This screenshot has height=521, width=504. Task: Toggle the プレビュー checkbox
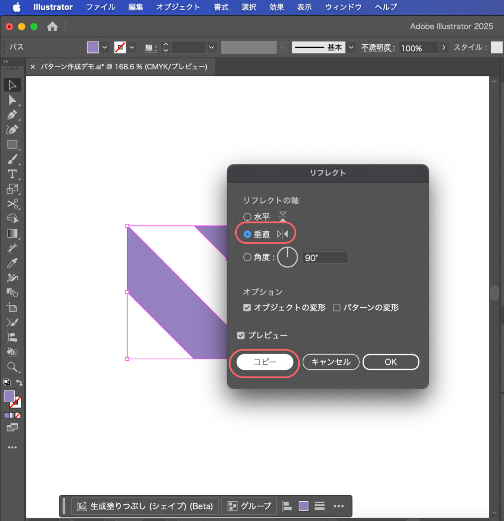(x=241, y=335)
